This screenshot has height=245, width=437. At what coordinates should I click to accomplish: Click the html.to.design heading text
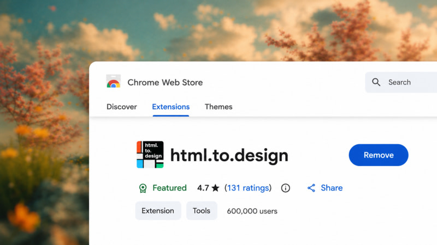pos(229,155)
